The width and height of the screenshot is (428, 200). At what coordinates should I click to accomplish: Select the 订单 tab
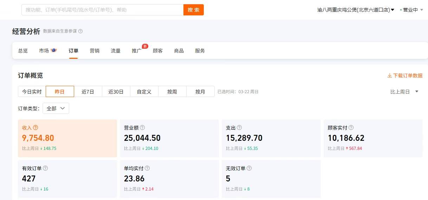coord(73,51)
